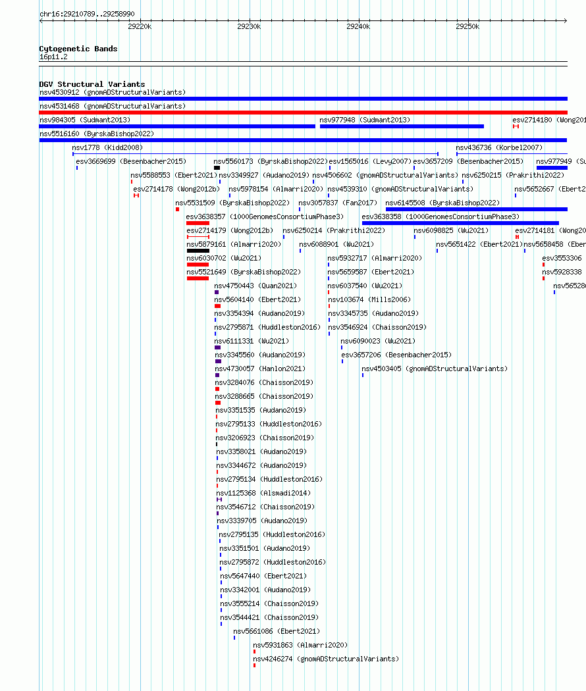
Task: Select the nsv1778 (Kidd2008) variant
Action: 107,147
